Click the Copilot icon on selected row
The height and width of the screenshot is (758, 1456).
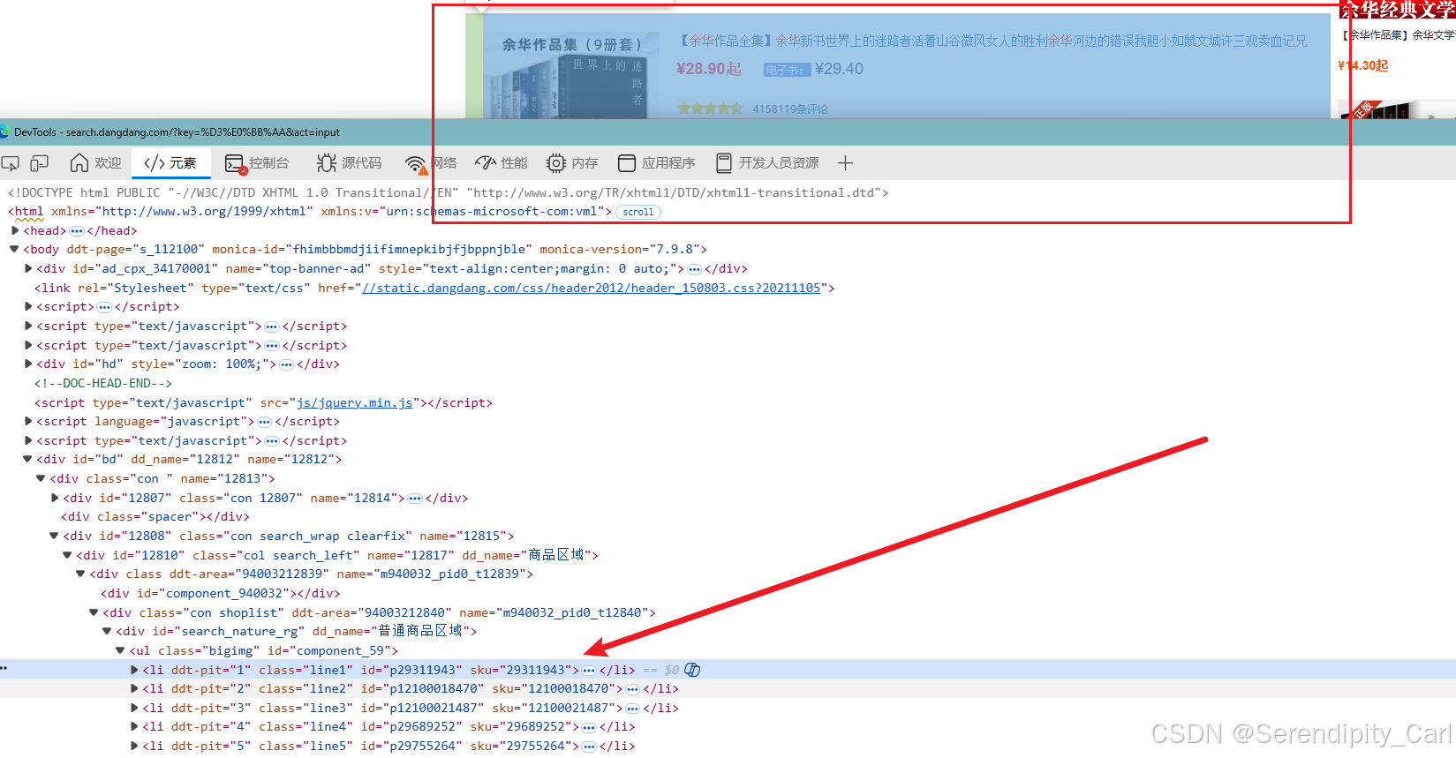[x=692, y=670]
